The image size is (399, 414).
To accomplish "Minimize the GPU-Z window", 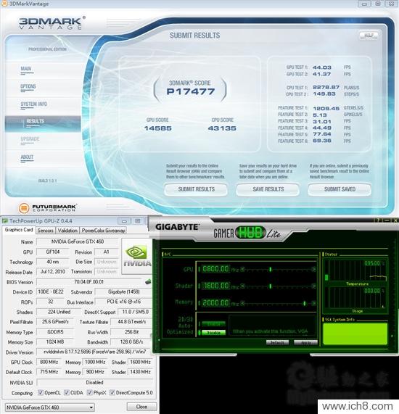I will pos(124,220).
